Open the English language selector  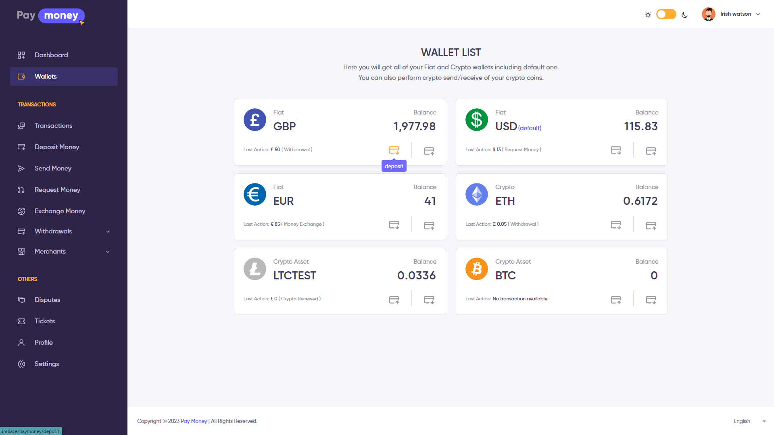click(749, 421)
